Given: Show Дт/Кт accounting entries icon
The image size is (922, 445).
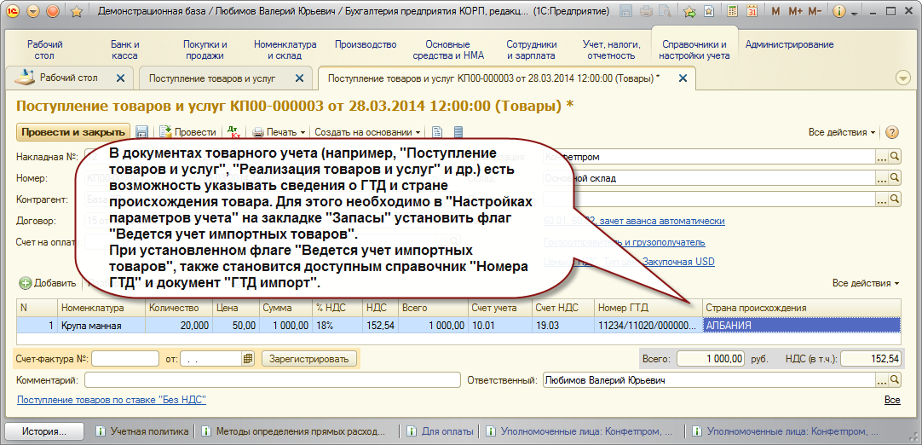Looking at the screenshot, I should (233, 132).
